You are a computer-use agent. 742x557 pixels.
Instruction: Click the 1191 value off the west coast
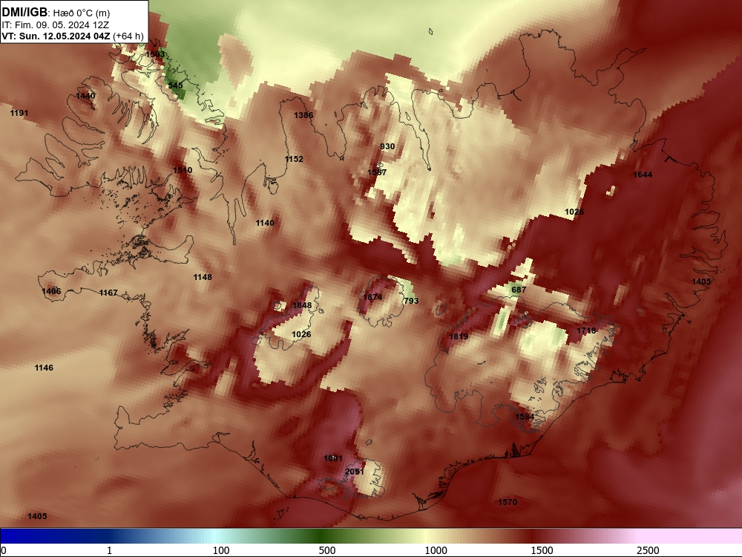coord(19,113)
